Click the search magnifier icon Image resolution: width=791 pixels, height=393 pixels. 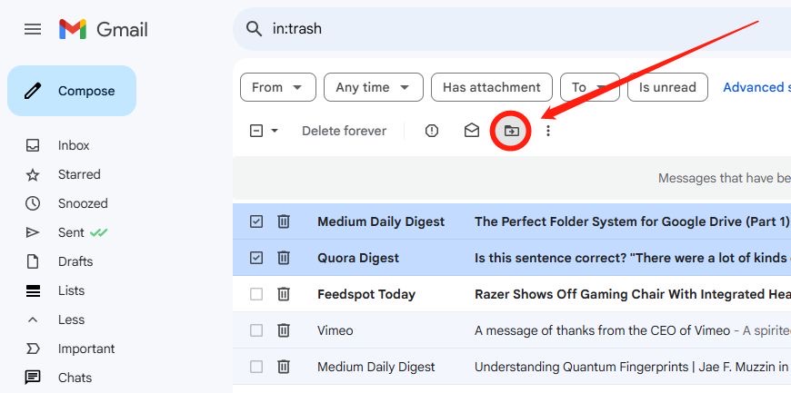pyautogui.click(x=254, y=29)
